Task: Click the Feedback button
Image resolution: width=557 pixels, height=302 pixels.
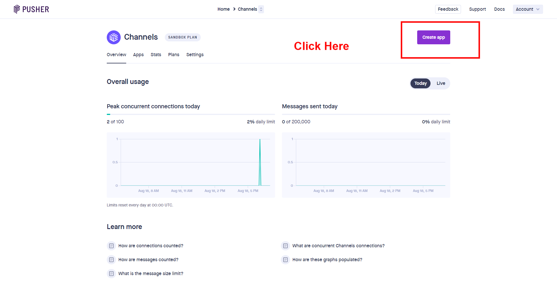Action: click(x=448, y=9)
